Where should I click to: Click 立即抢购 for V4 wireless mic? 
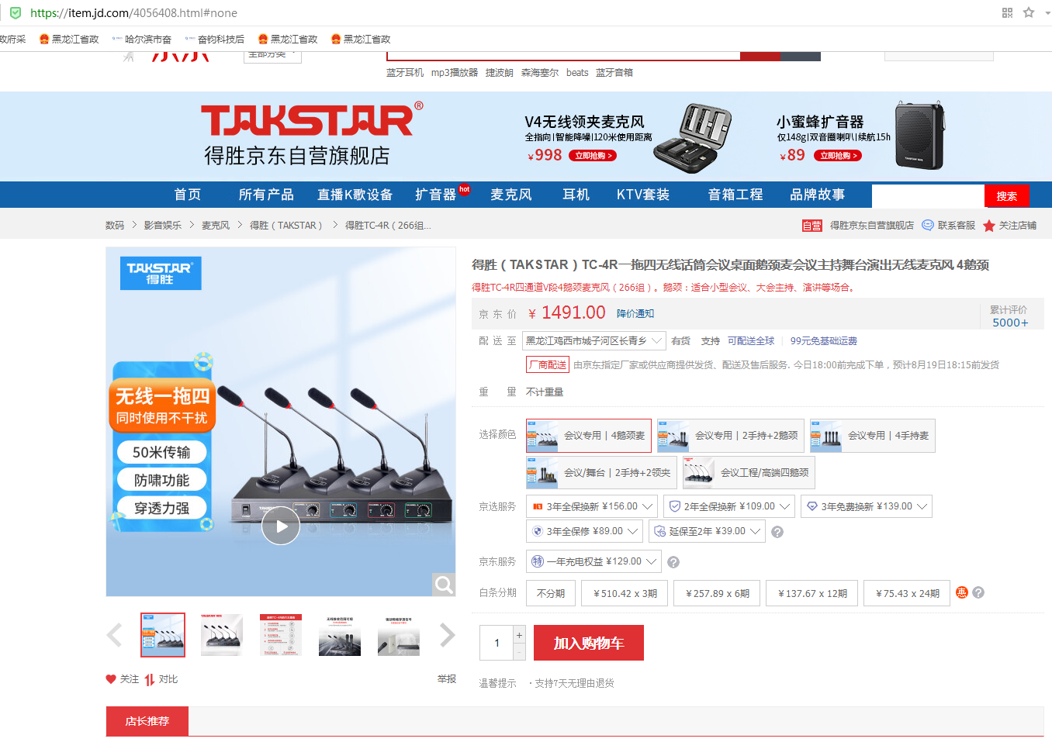point(593,156)
